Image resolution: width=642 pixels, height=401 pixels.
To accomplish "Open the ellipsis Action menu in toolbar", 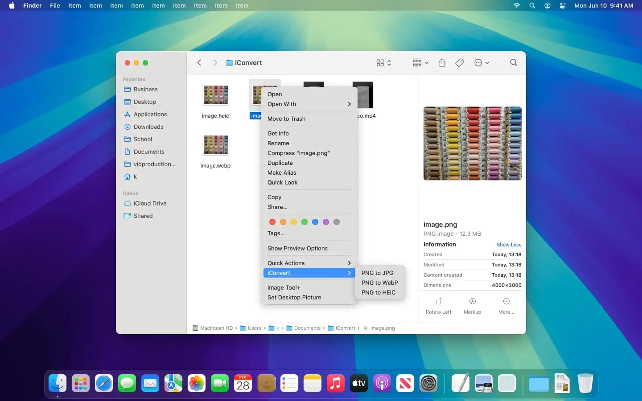I will click(x=481, y=63).
